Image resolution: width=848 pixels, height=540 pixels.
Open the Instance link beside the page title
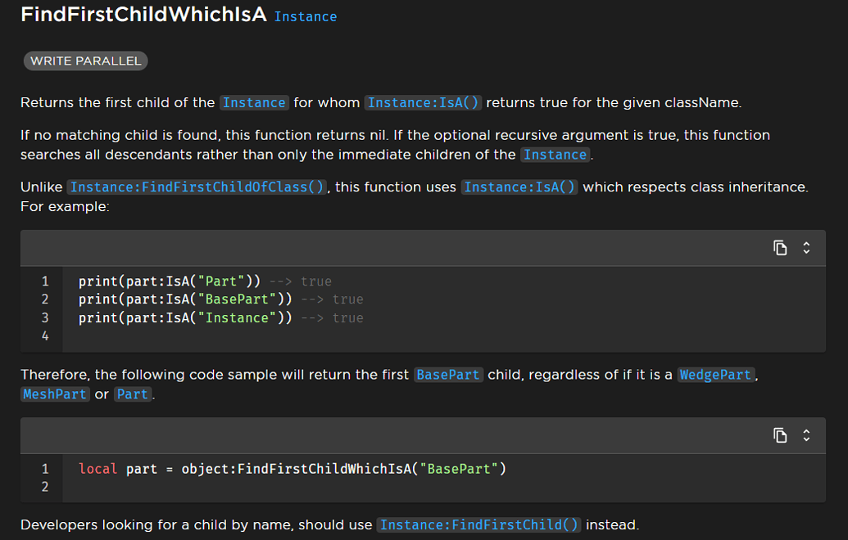[305, 16]
